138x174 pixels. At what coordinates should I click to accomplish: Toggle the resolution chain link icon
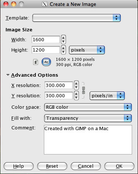(83, 90)
